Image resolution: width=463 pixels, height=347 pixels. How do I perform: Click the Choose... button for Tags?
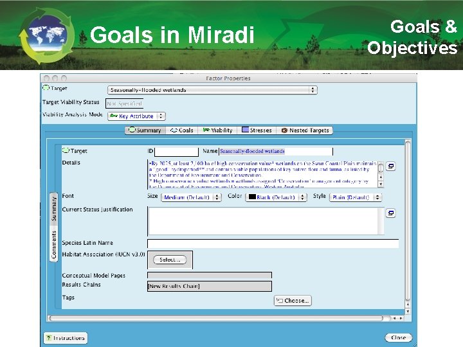[x=293, y=300]
